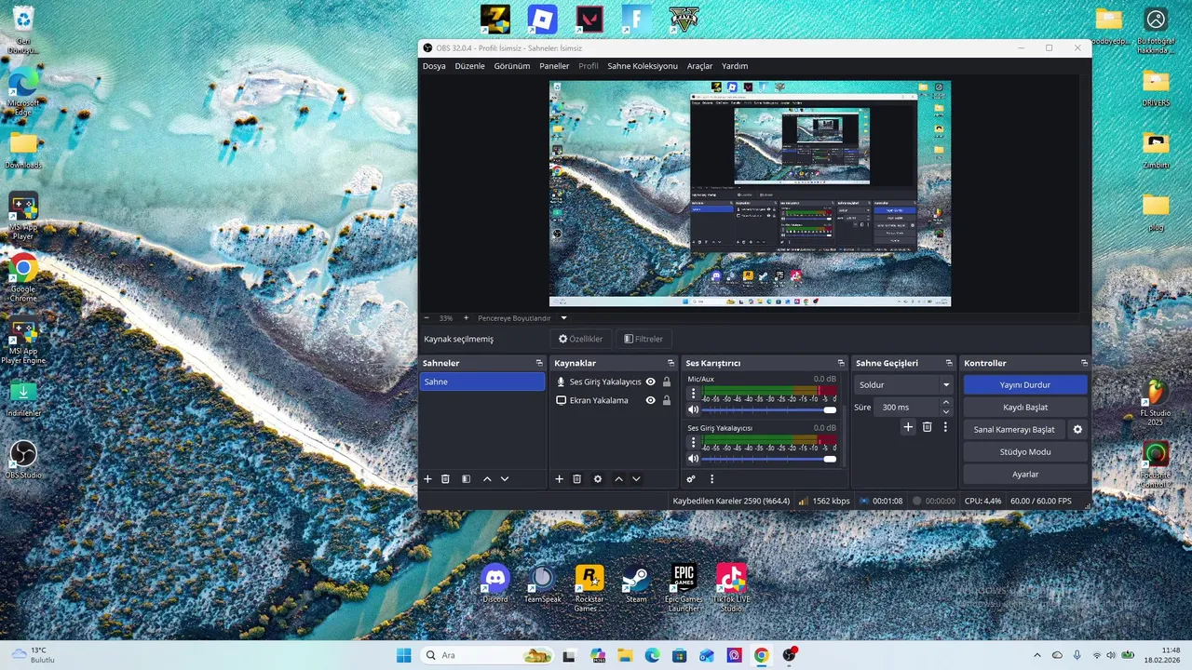Click Kaydı Başlat button

(1025, 408)
